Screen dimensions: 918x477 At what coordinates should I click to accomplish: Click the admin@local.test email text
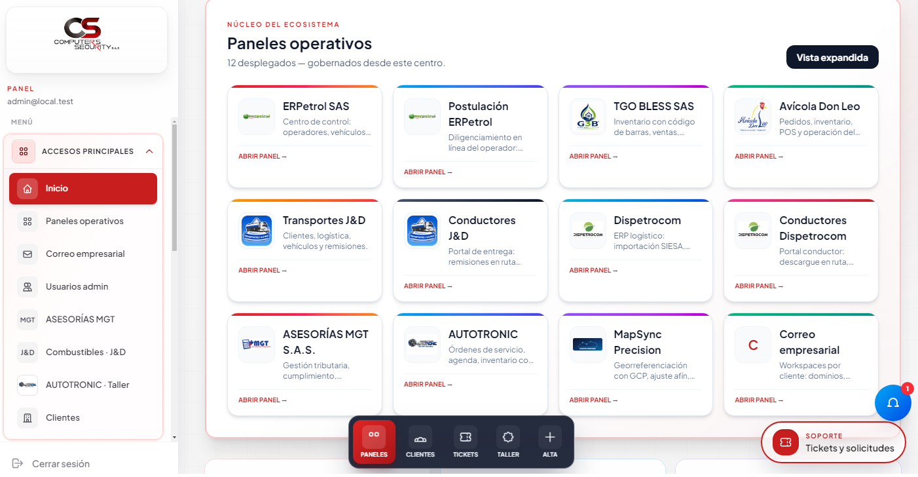40,102
